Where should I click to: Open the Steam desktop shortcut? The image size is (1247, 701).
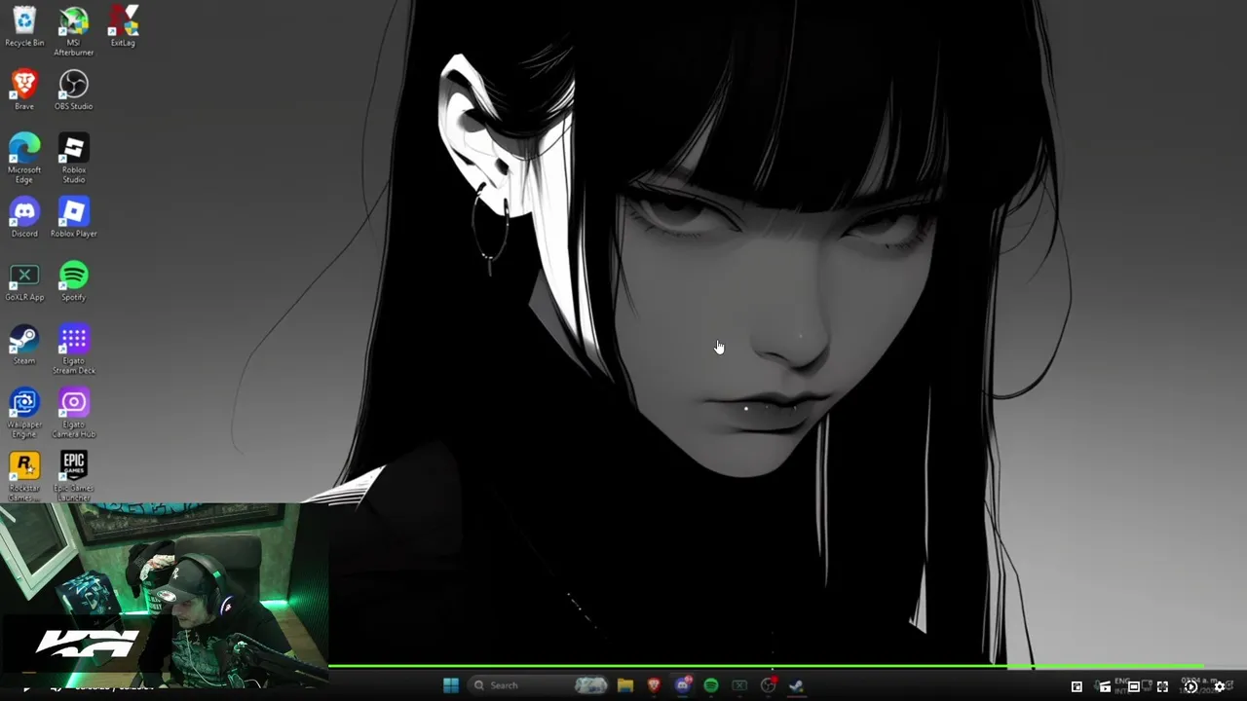[24, 345]
